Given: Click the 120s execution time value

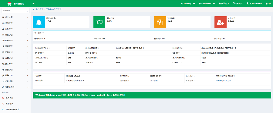Looking at the screenshot, I should (204, 58).
